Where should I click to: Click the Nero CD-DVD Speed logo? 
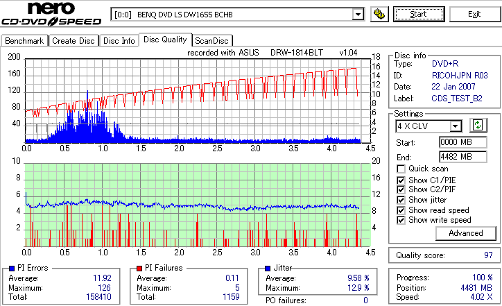tap(51, 14)
